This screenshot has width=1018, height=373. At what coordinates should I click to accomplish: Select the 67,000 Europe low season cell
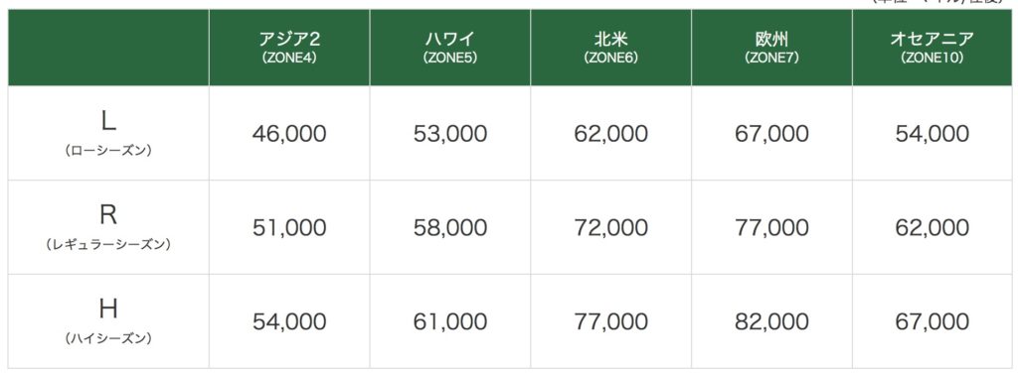[x=771, y=133]
